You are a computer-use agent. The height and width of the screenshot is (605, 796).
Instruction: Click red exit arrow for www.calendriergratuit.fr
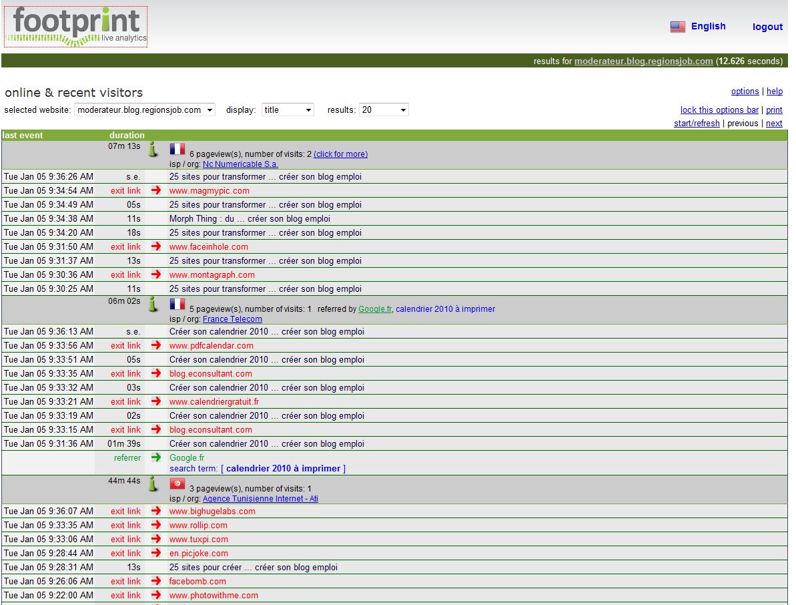156,401
